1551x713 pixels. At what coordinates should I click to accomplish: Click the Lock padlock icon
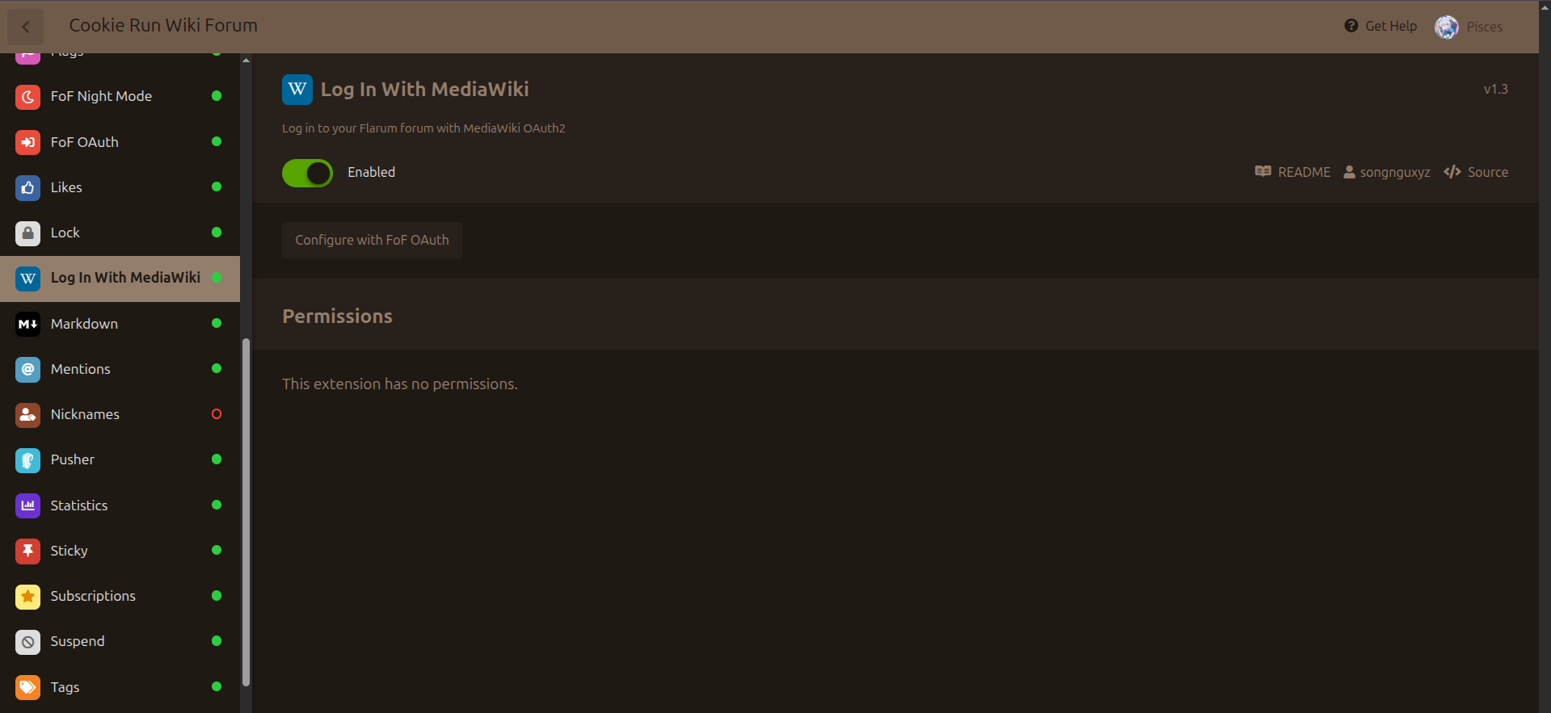pyautogui.click(x=27, y=233)
